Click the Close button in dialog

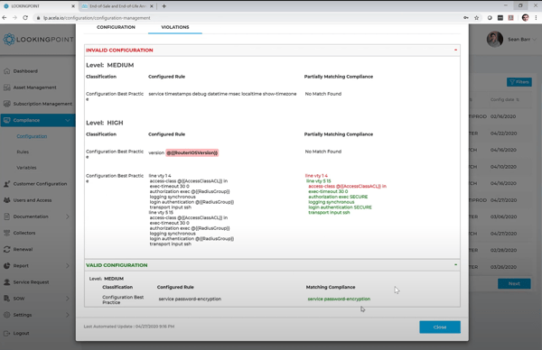(x=440, y=327)
